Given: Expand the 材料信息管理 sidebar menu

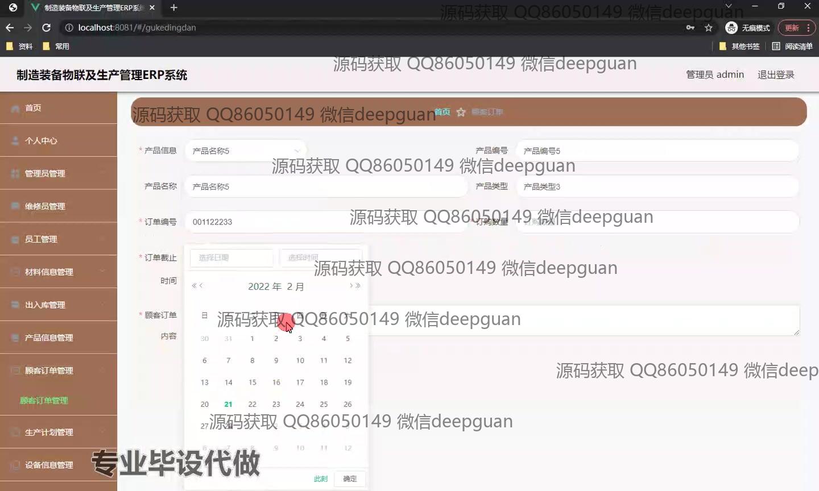Looking at the screenshot, I should pos(59,272).
